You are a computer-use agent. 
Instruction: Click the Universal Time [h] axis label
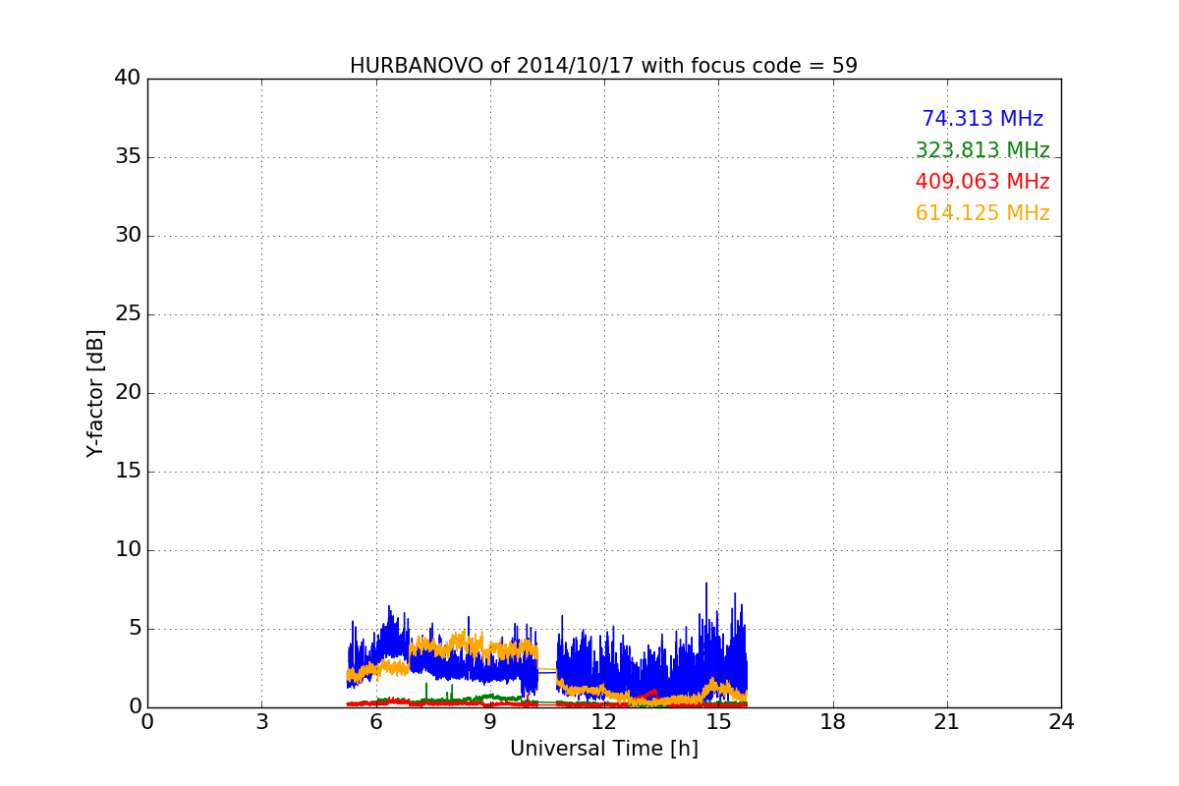coord(603,749)
